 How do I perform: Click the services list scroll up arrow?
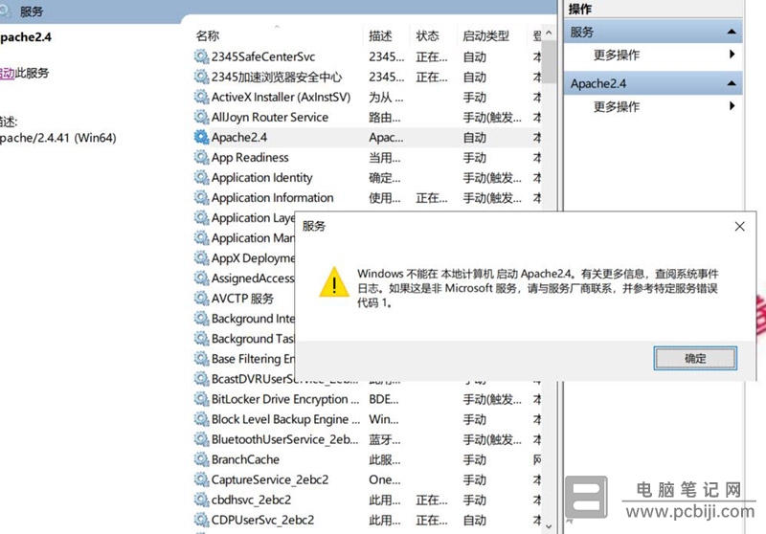549,33
